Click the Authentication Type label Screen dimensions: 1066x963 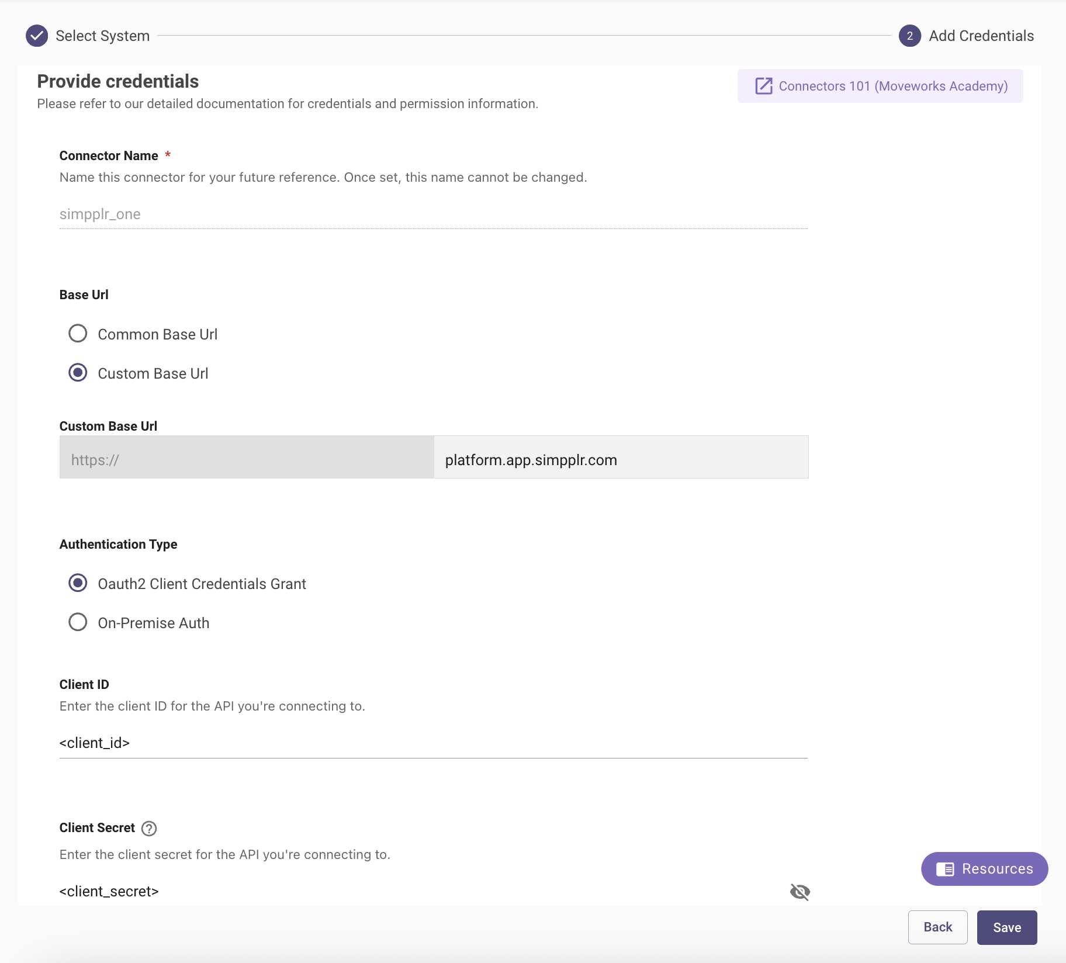point(118,545)
